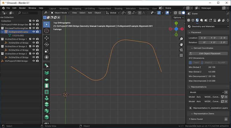Toggle IfcSite/Site of Bridge 1 checkbox
The image size is (231, 128).
[x=30, y=39]
